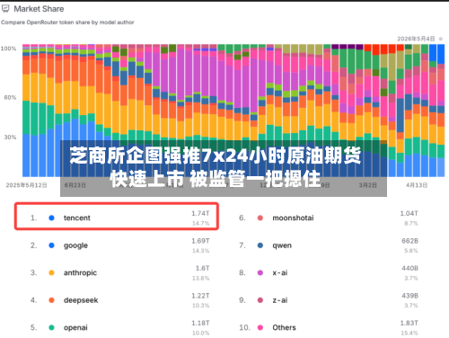Click the x-ai legend name
The width and height of the screenshot is (449, 338).
pyautogui.click(x=280, y=273)
